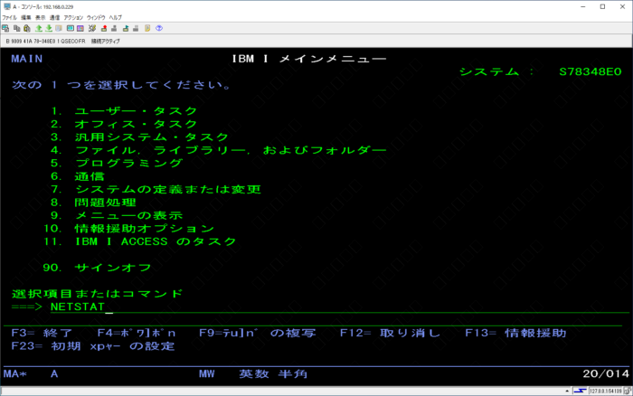Click the 20/014 cursor position indicator
Viewport: 633px width, 396px height.
606,373
